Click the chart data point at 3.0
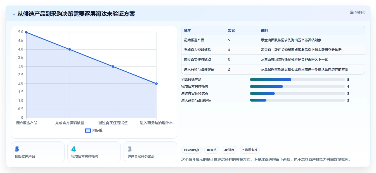The width and height of the screenshot is (376, 173). (113, 66)
